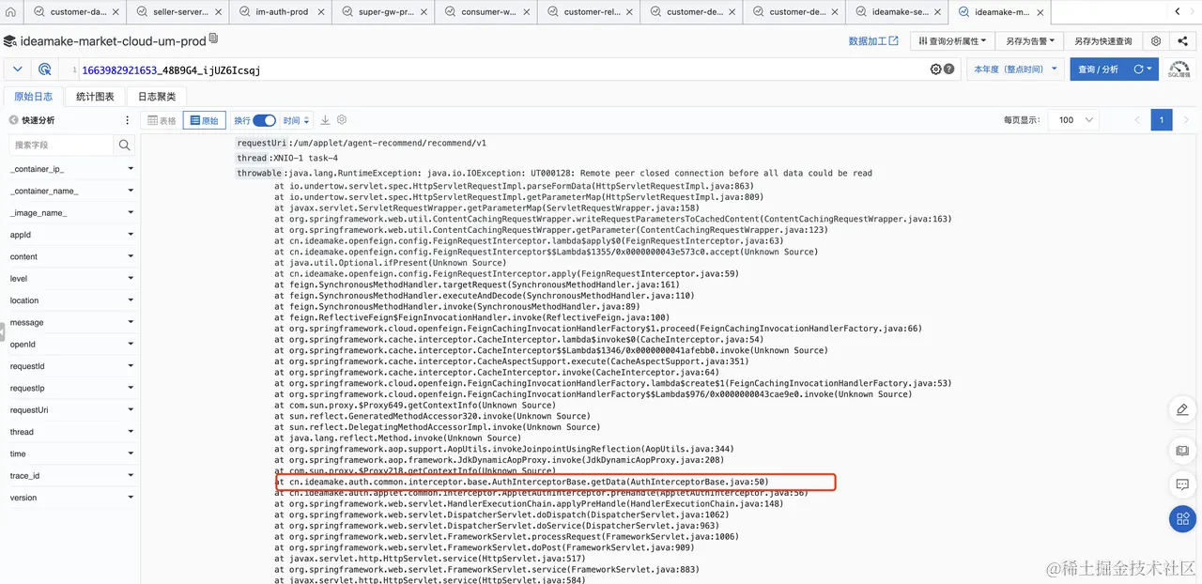
Task: Select the message field
Action: (26, 323)
